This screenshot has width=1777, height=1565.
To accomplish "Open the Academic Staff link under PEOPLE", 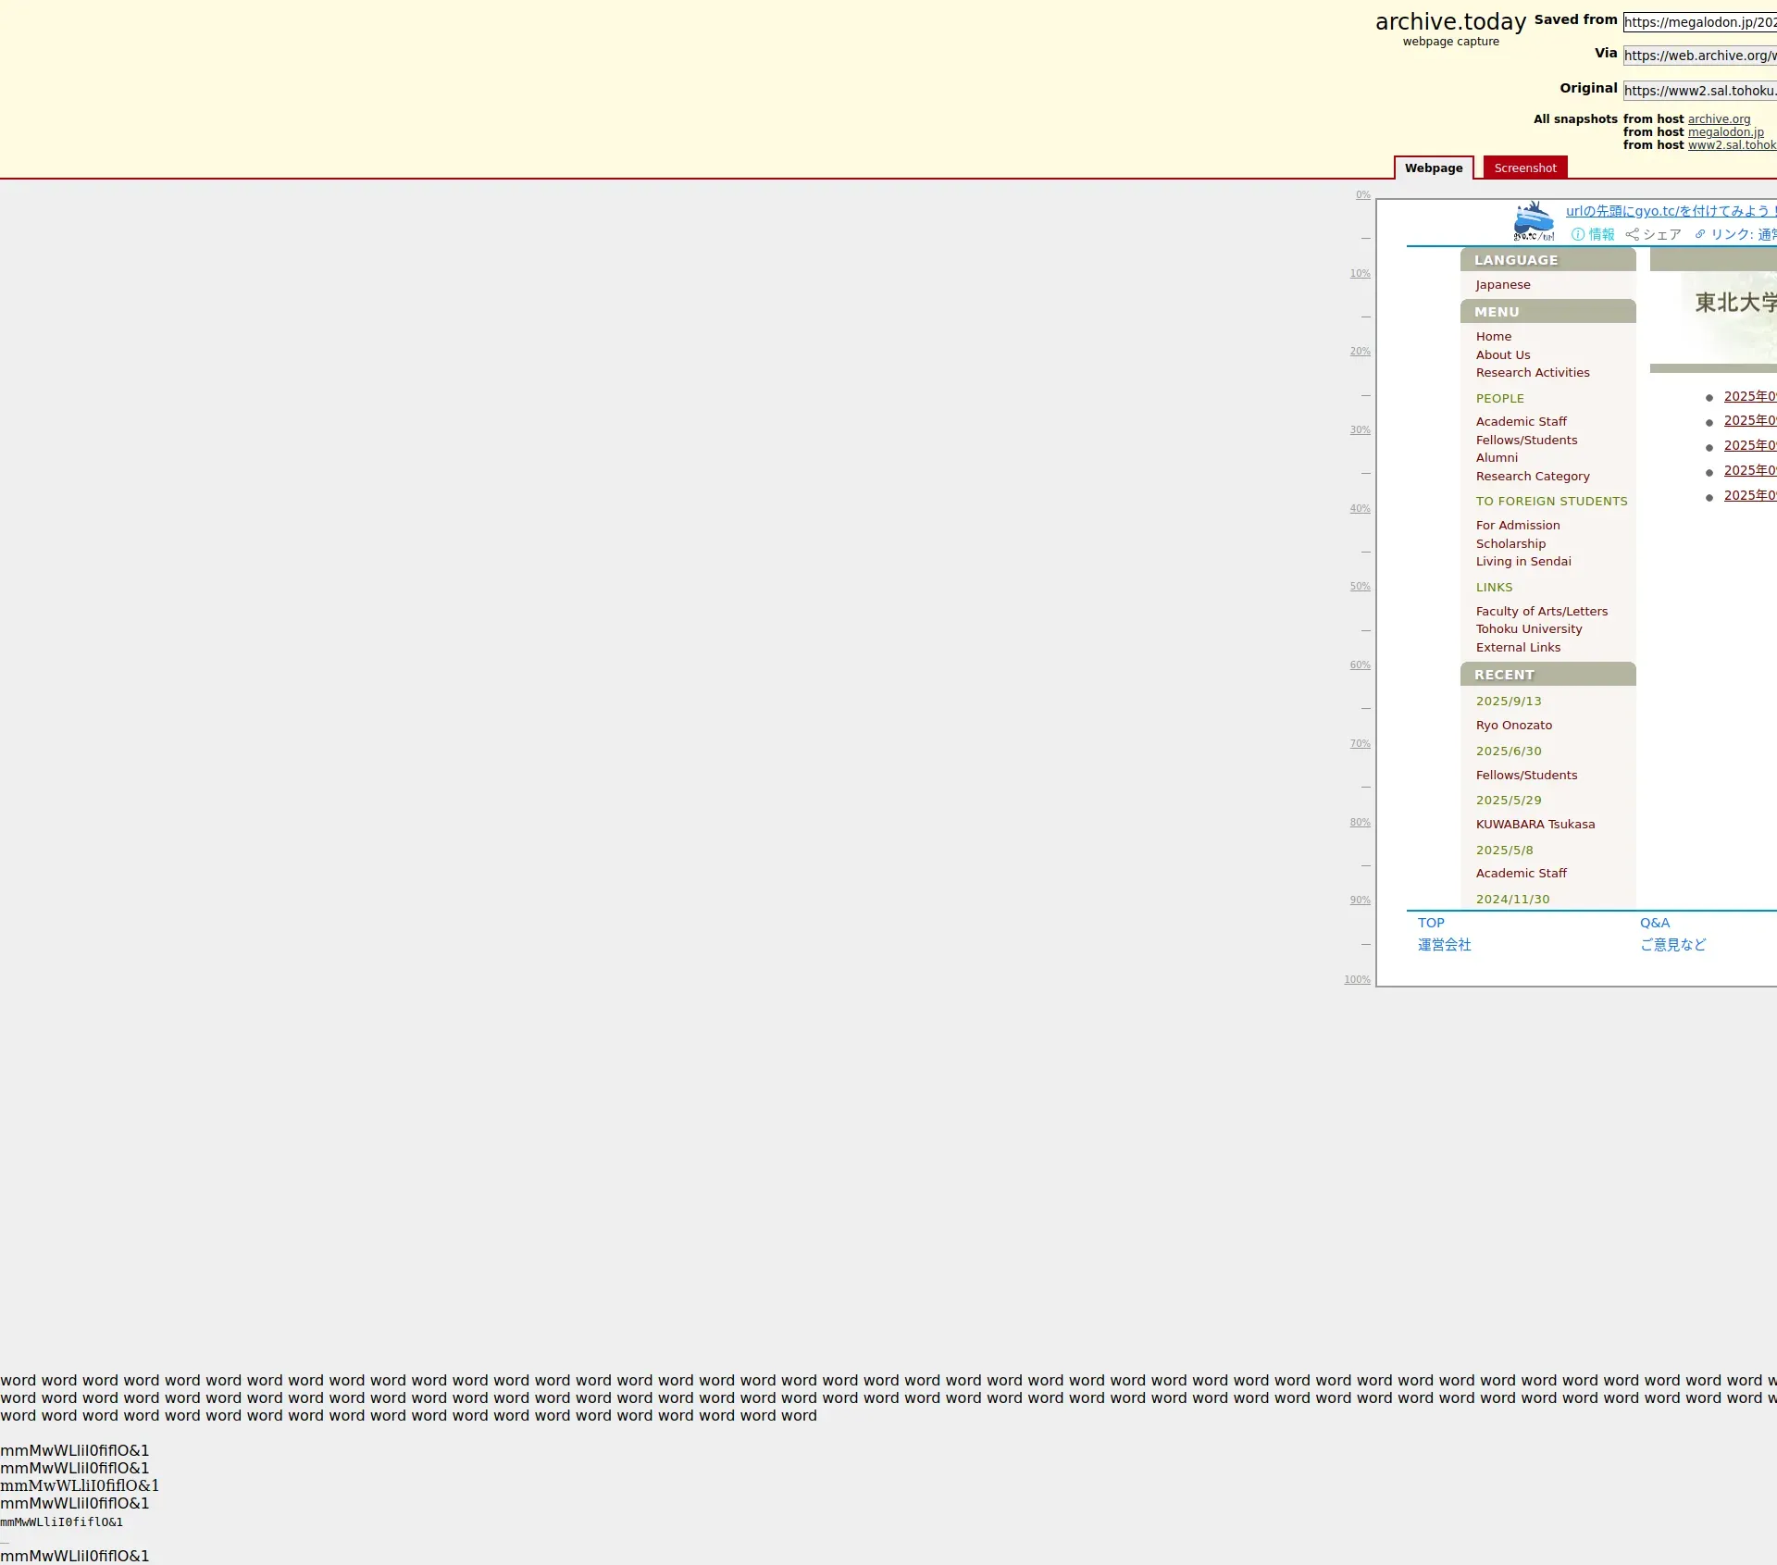I will coord(1521,422).
